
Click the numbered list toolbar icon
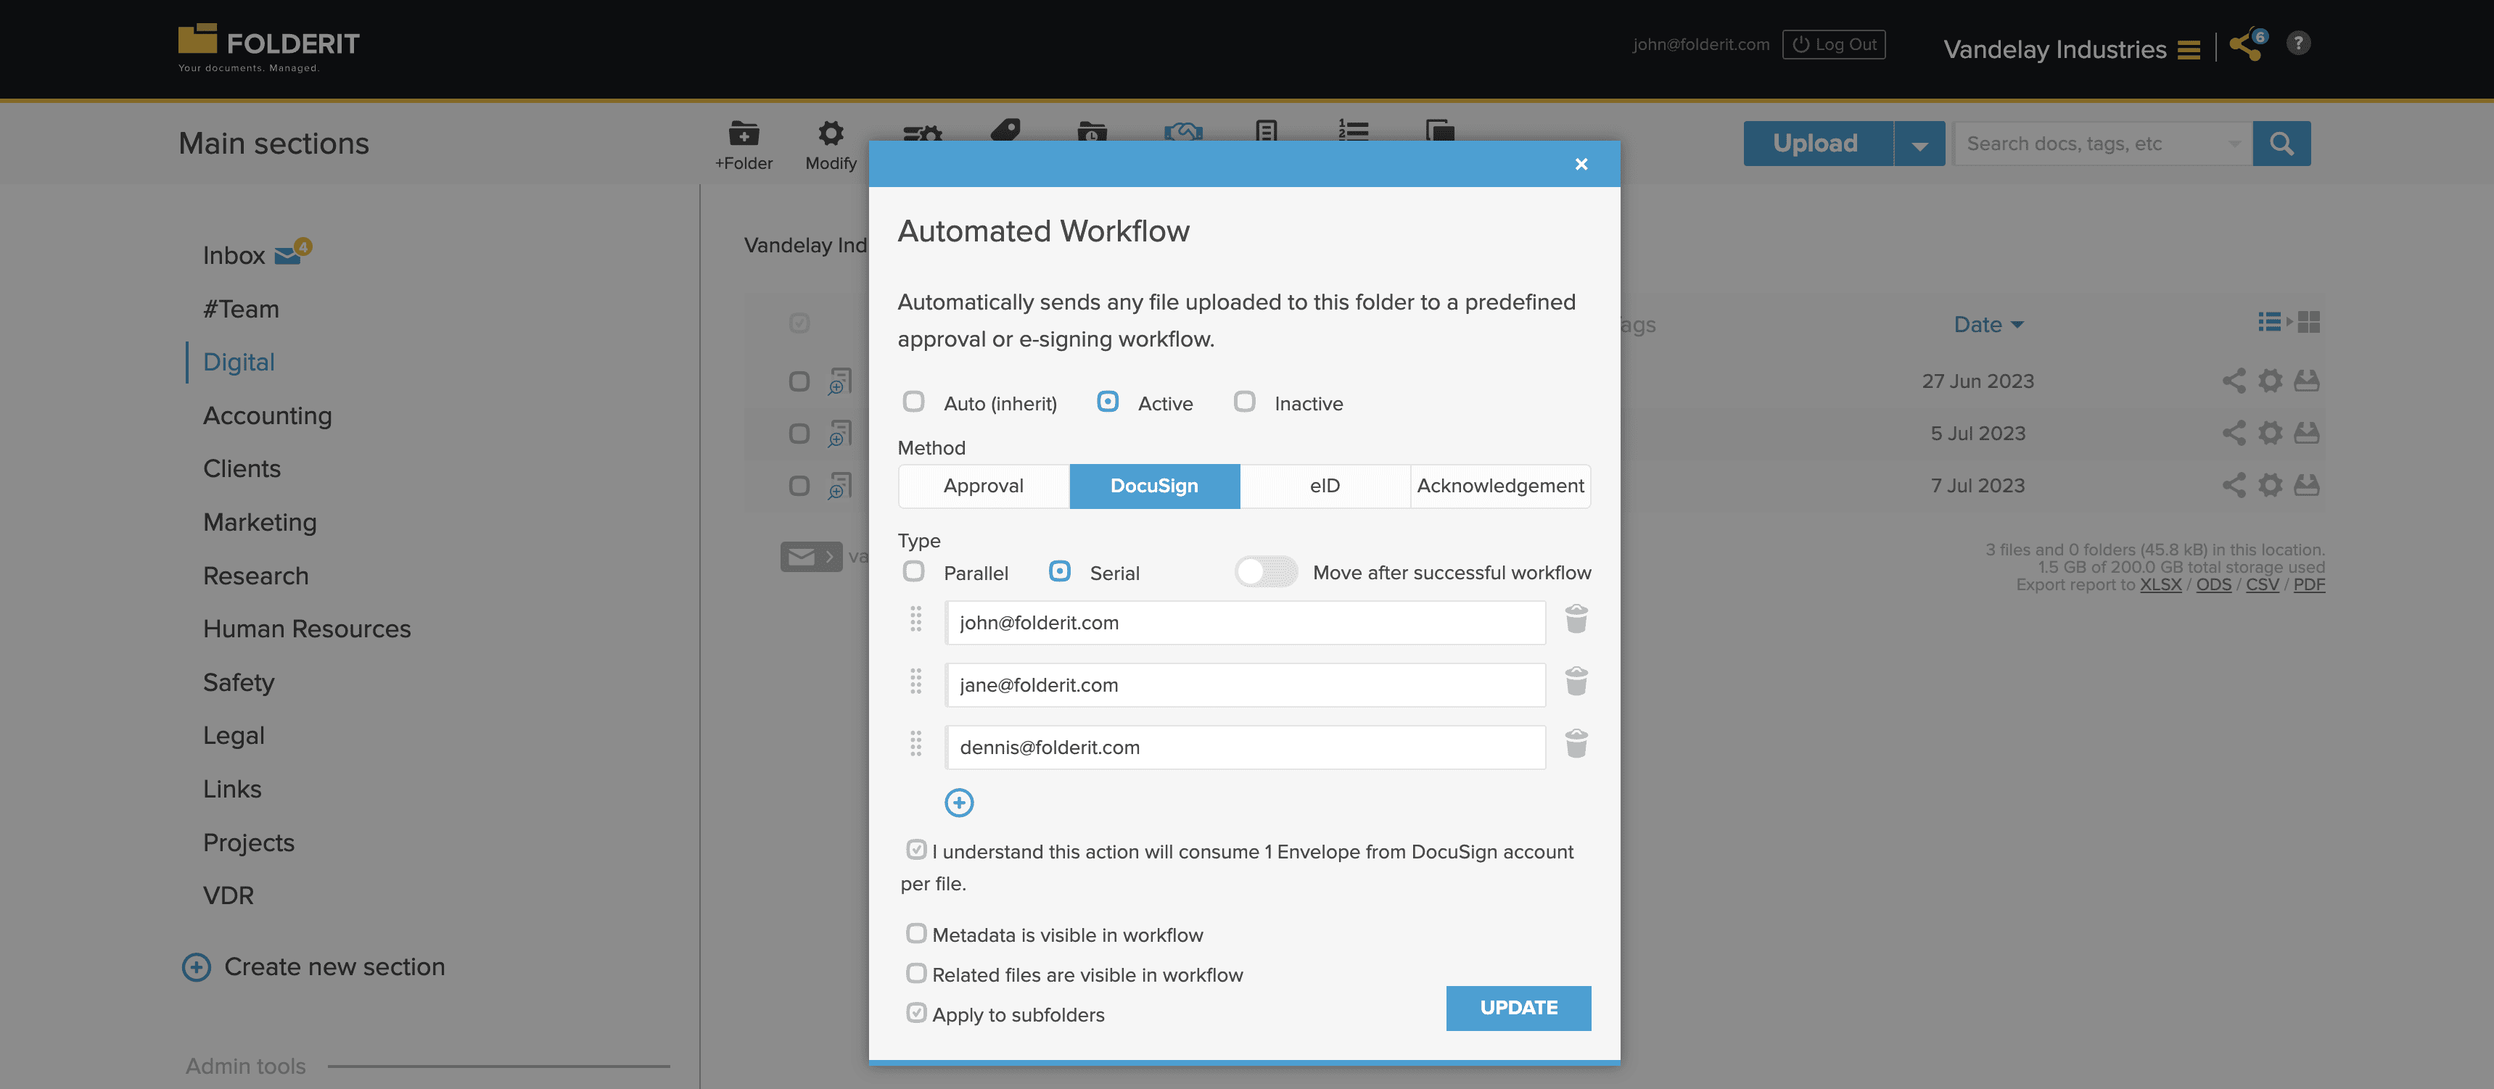tap(1352, 130)
